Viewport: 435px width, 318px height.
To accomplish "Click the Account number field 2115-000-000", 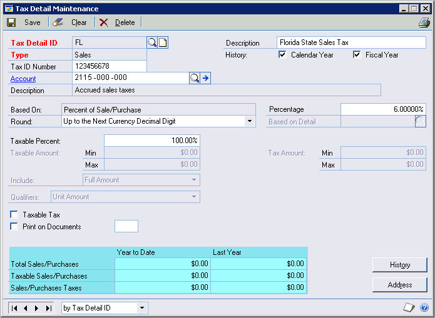I will click(131, 78).
